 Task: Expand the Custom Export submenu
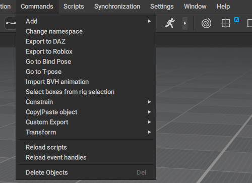(x=86, y=122)
